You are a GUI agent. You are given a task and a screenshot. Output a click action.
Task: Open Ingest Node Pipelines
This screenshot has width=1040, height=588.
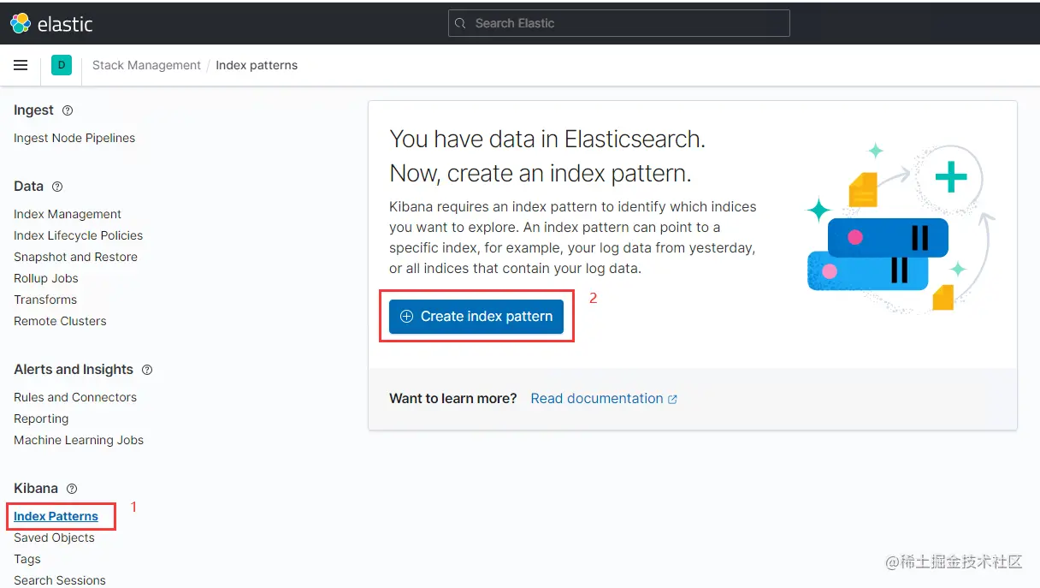pyautogui.click(x=74, y=138)
